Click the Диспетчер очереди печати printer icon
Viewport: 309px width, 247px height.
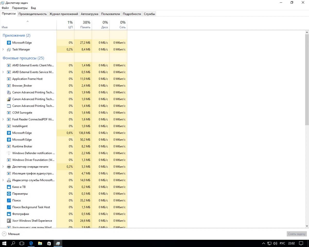coord(9,167)
